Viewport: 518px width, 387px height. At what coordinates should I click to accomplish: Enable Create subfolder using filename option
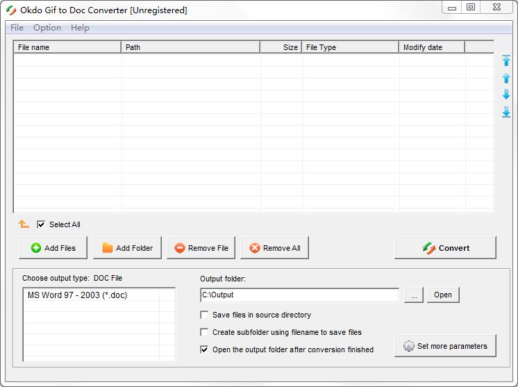click(x=204, y=332)
